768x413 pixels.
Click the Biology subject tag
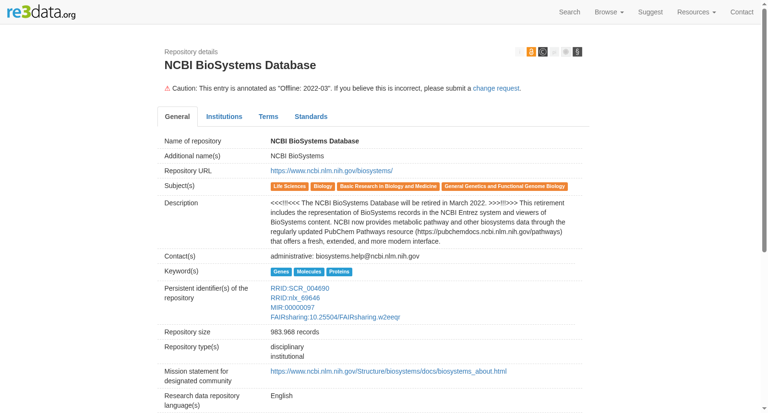[x=323, y=187]
